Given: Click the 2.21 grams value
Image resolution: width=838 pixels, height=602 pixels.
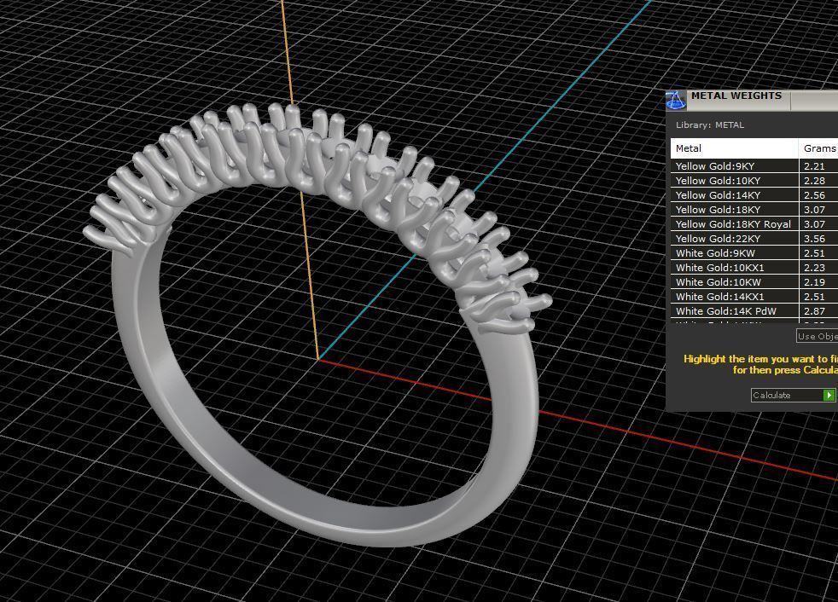Looking at the screenshot, I should [814, 166].
